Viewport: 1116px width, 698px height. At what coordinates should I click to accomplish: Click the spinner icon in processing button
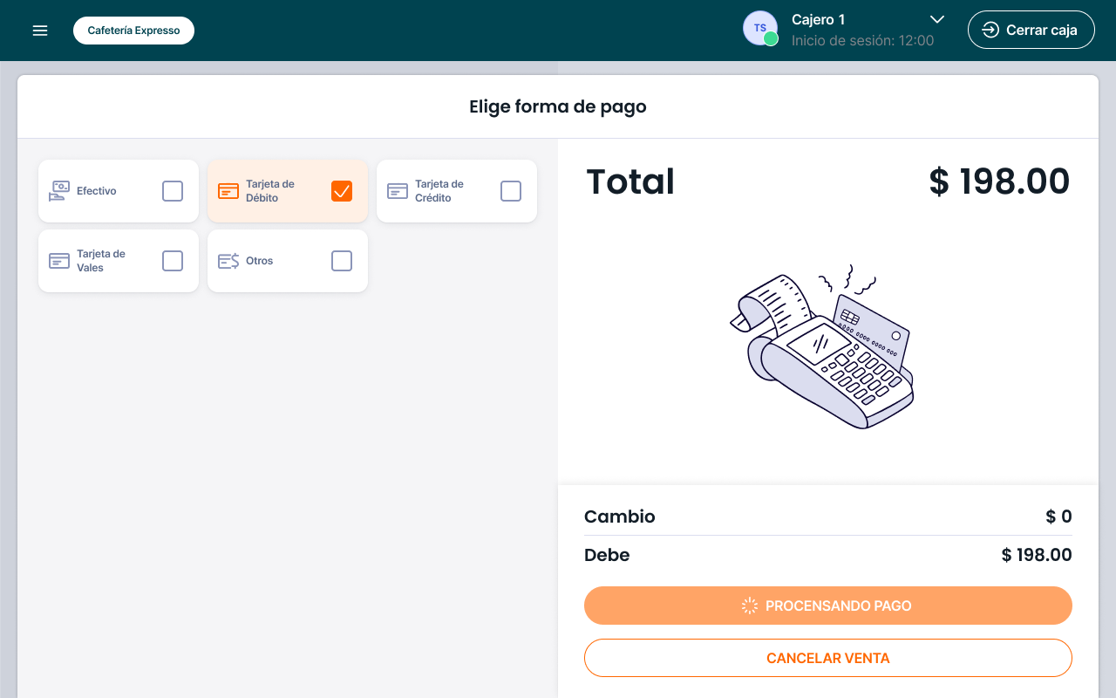click(749, 606)
